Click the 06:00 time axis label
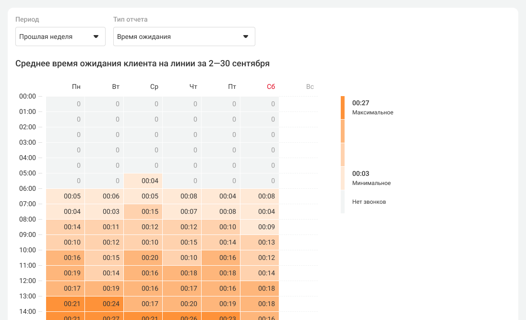Image resolution: width=526 pixels, height=320 pixels. (x=27, y=188)
